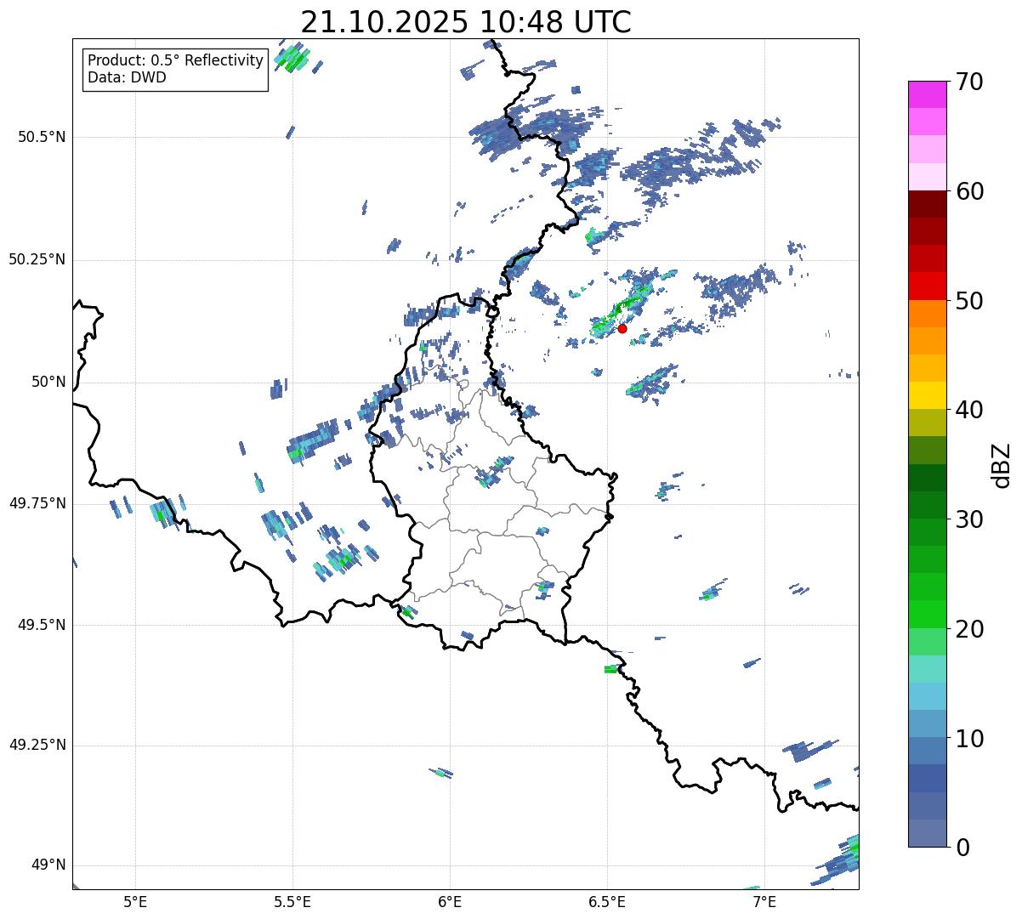Click the 49.5°N latitude label
The height and width of the screenshot is (919, 1022).
(x=42, y=625)
